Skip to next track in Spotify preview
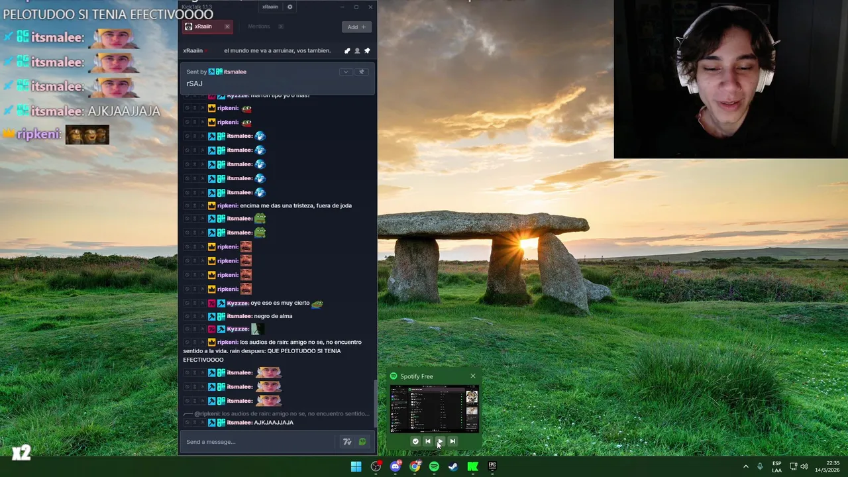 (452, 441)
